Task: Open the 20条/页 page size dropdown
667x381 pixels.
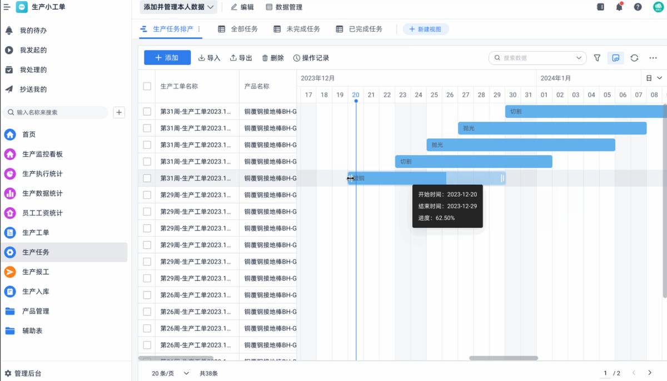Action: pos(170,373)
